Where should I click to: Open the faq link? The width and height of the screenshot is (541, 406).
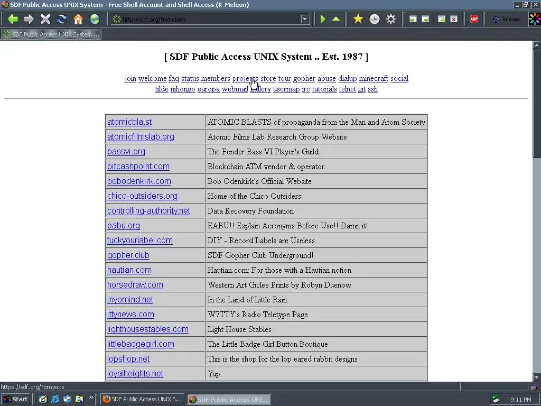(174, 78)
